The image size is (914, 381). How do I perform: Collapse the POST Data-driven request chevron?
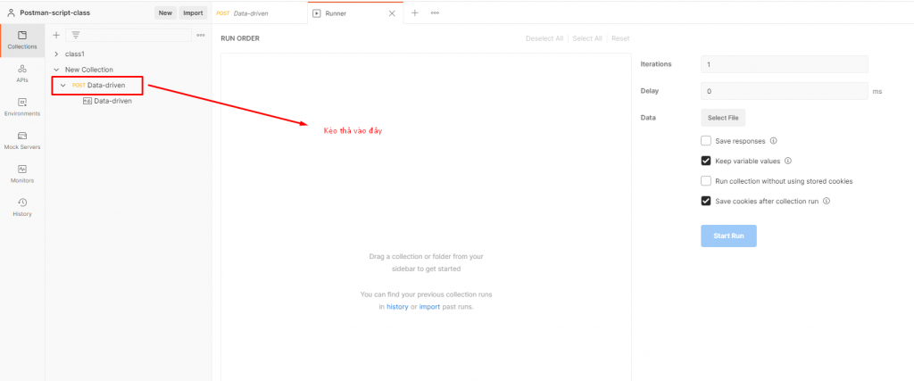(x=63, y=85)
